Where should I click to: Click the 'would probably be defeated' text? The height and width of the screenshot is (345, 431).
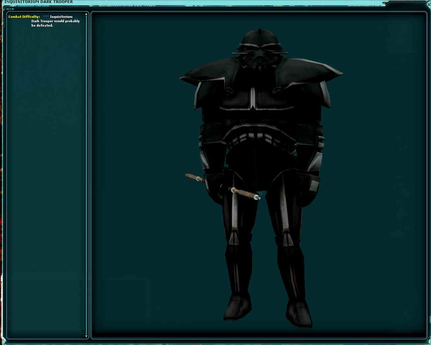tap(56, 23)
